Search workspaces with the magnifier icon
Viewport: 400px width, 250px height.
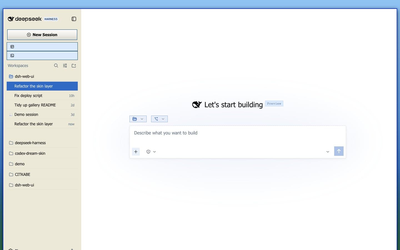tap(56, 66)
